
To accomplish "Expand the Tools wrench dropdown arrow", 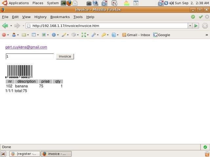I will pyautogui.click(x=98, y=35).
